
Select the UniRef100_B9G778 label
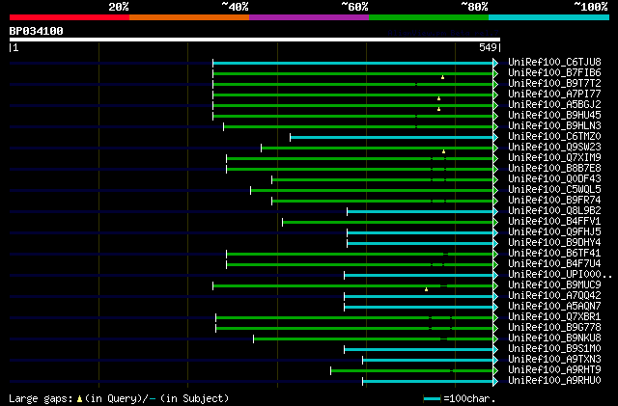554,328
